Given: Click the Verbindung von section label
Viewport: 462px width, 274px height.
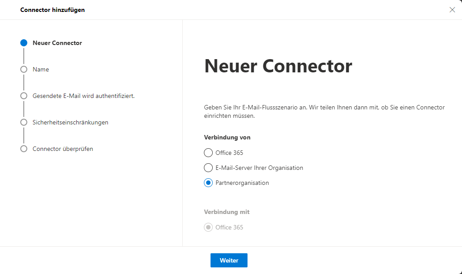Looking at the screenshot, I should click(227, 137).
